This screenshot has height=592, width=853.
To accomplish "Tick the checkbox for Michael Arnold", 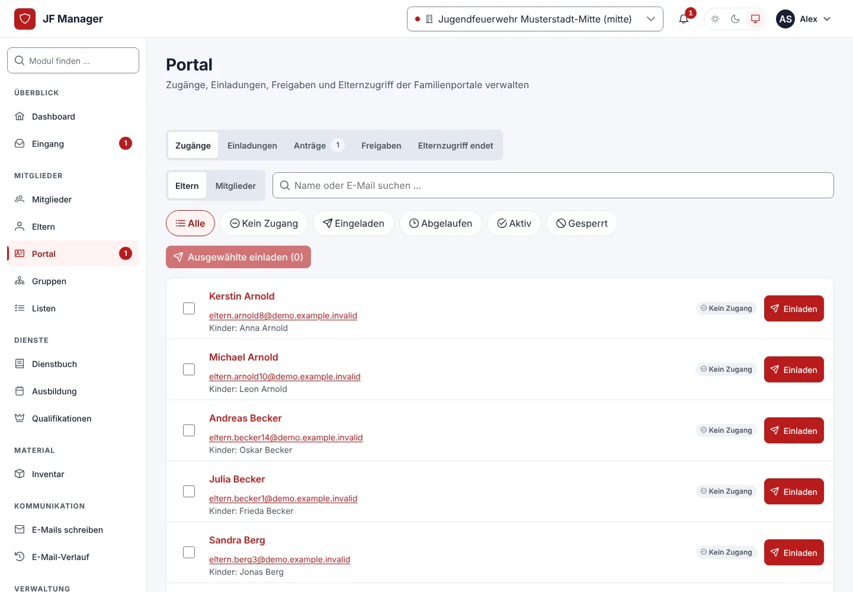I will (189, 369).
